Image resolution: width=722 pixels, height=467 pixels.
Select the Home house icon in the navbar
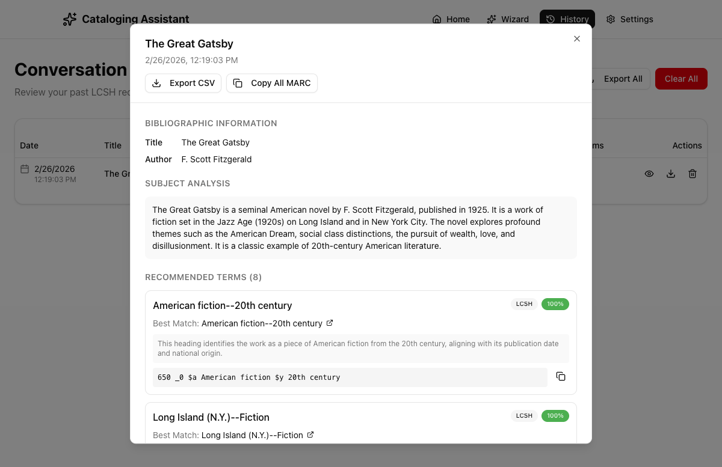(437, 19)
